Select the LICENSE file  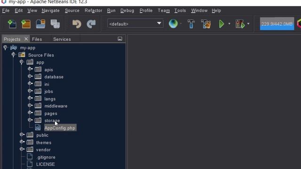[46, 164]
